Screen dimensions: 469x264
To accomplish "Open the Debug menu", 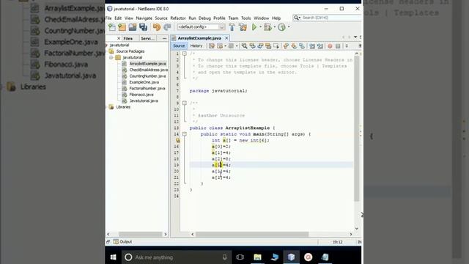I will pyautogui.click(x=204, y=18).
